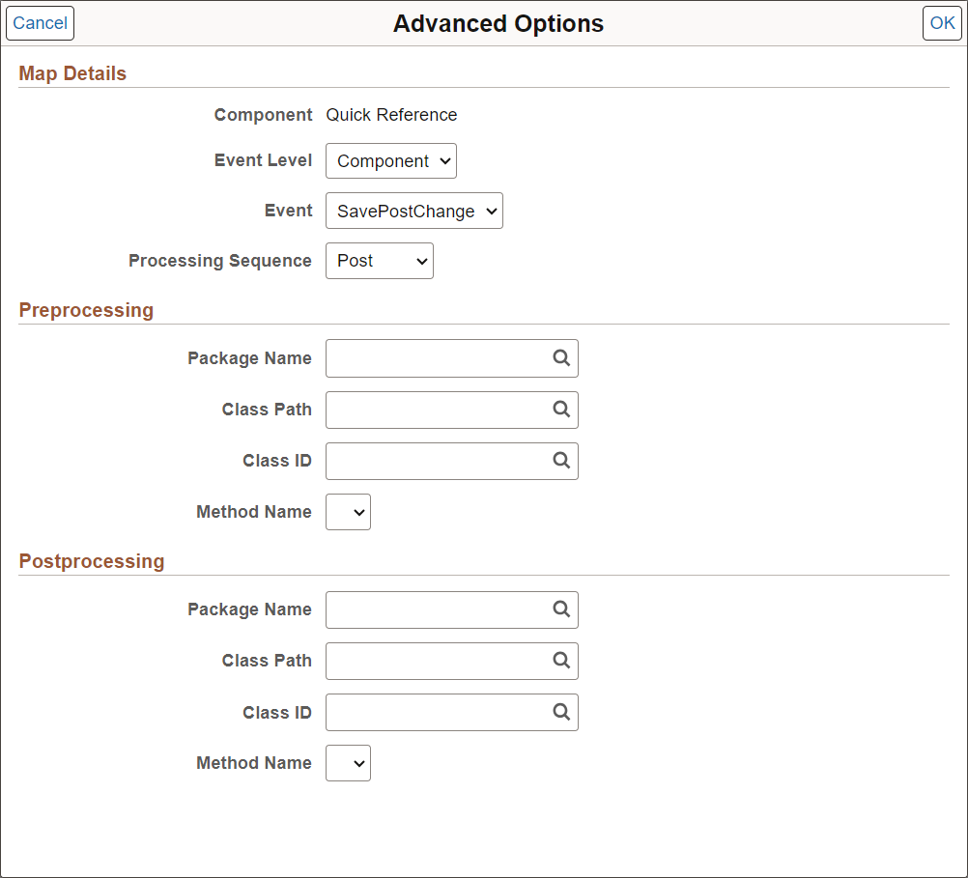Image resolution: width=968 pixels, height=878 pixels.
Task: Open the Event dropdown showing SavePostChange
Action: [x=413, y=212]
